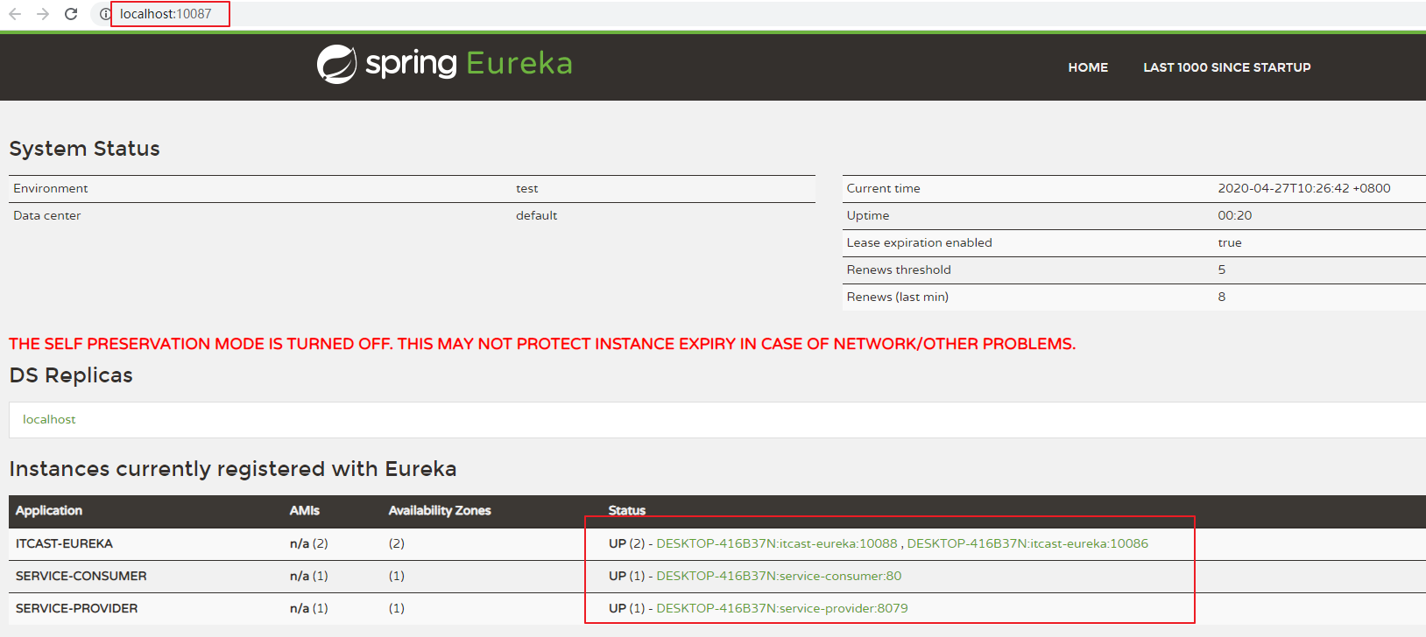
Task: Click the UP (1) status text for SERVICE-CONSUMER
Action: tap(627, 576)
